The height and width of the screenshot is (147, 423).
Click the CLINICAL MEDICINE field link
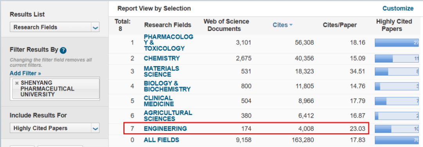point(159,101)
